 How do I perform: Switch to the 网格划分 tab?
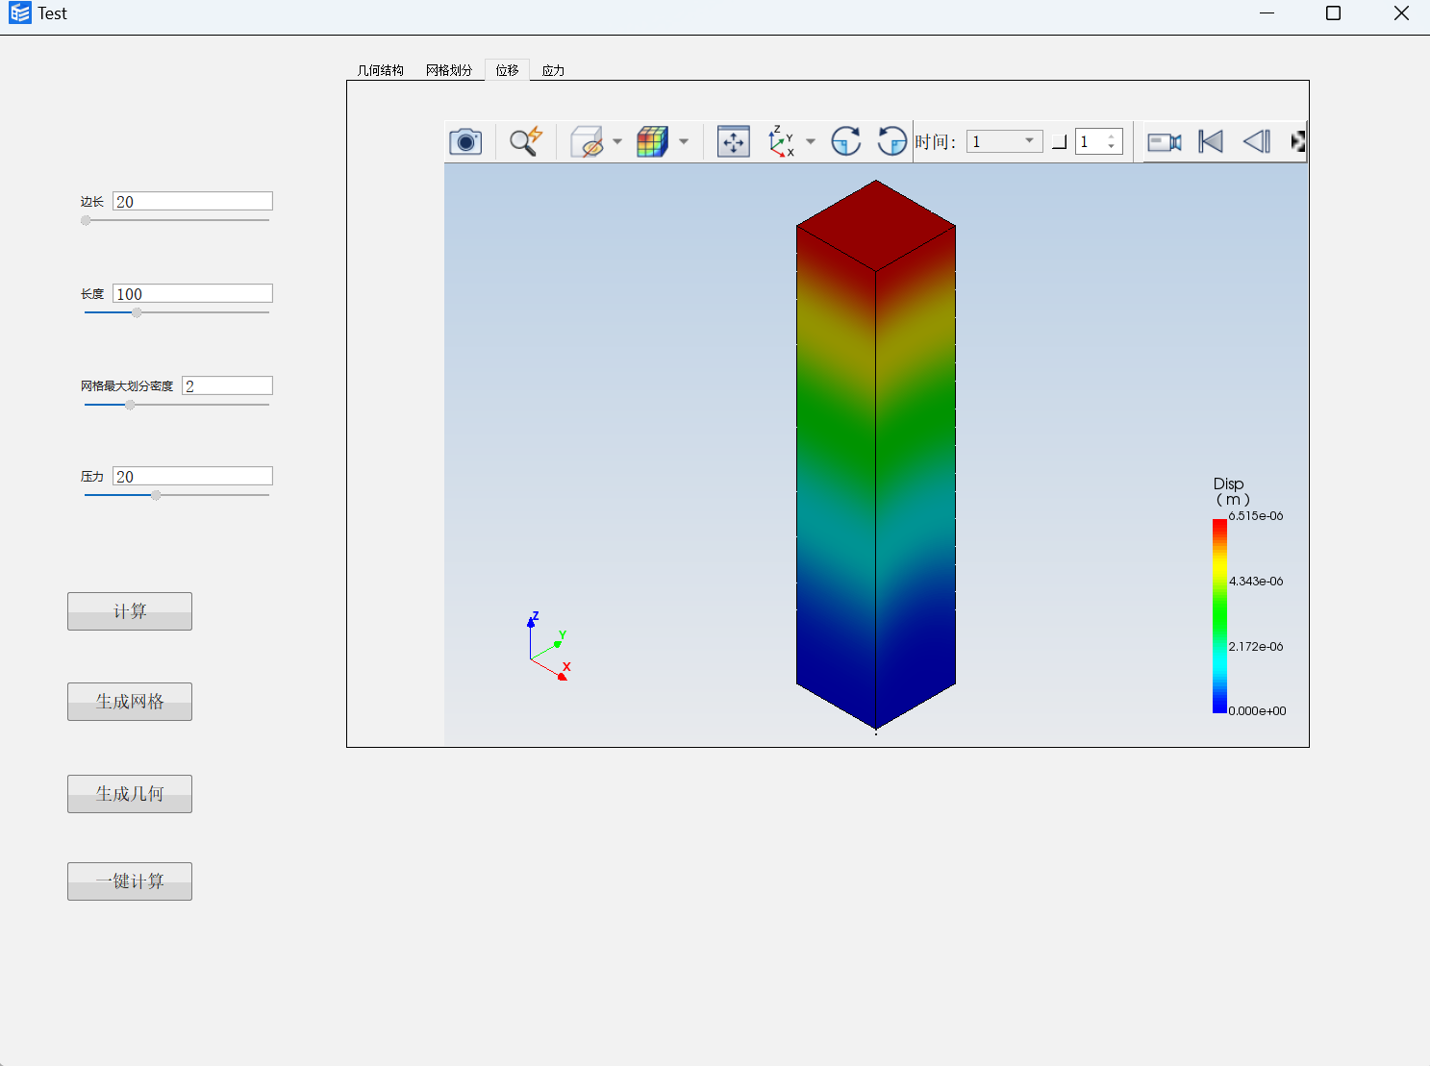[x=449, y=70]
